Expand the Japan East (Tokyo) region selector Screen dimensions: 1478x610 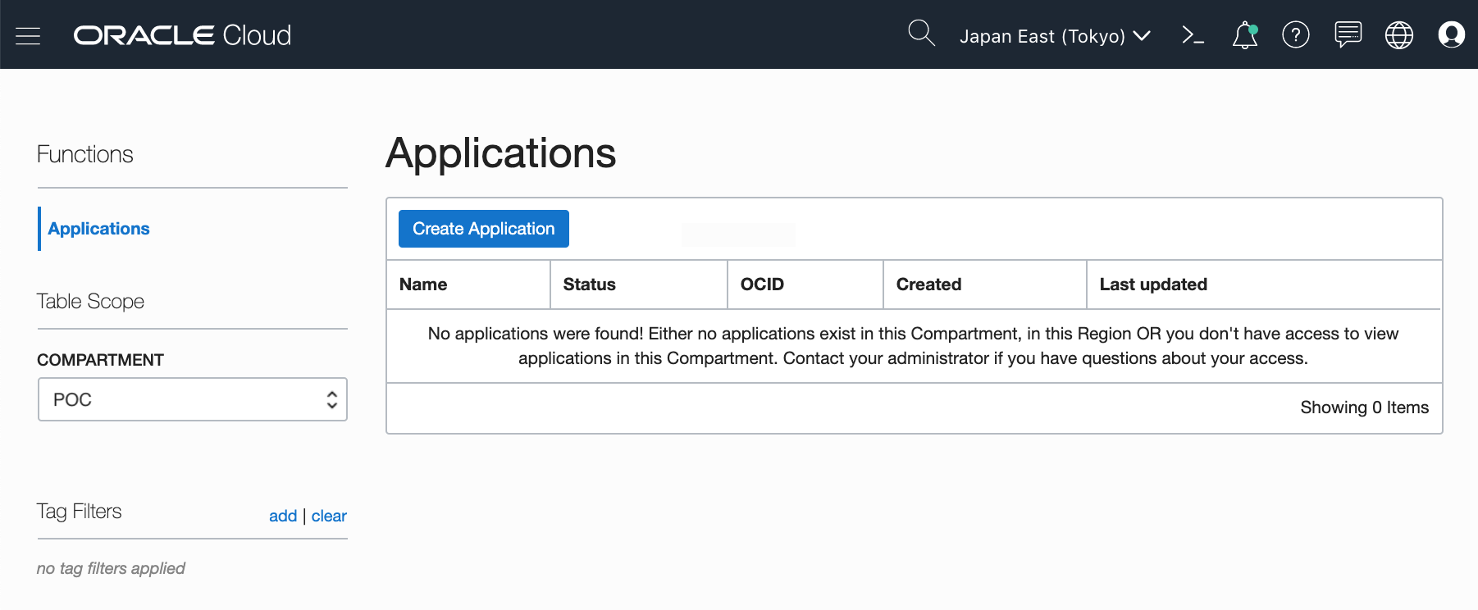coord(1055,36)
